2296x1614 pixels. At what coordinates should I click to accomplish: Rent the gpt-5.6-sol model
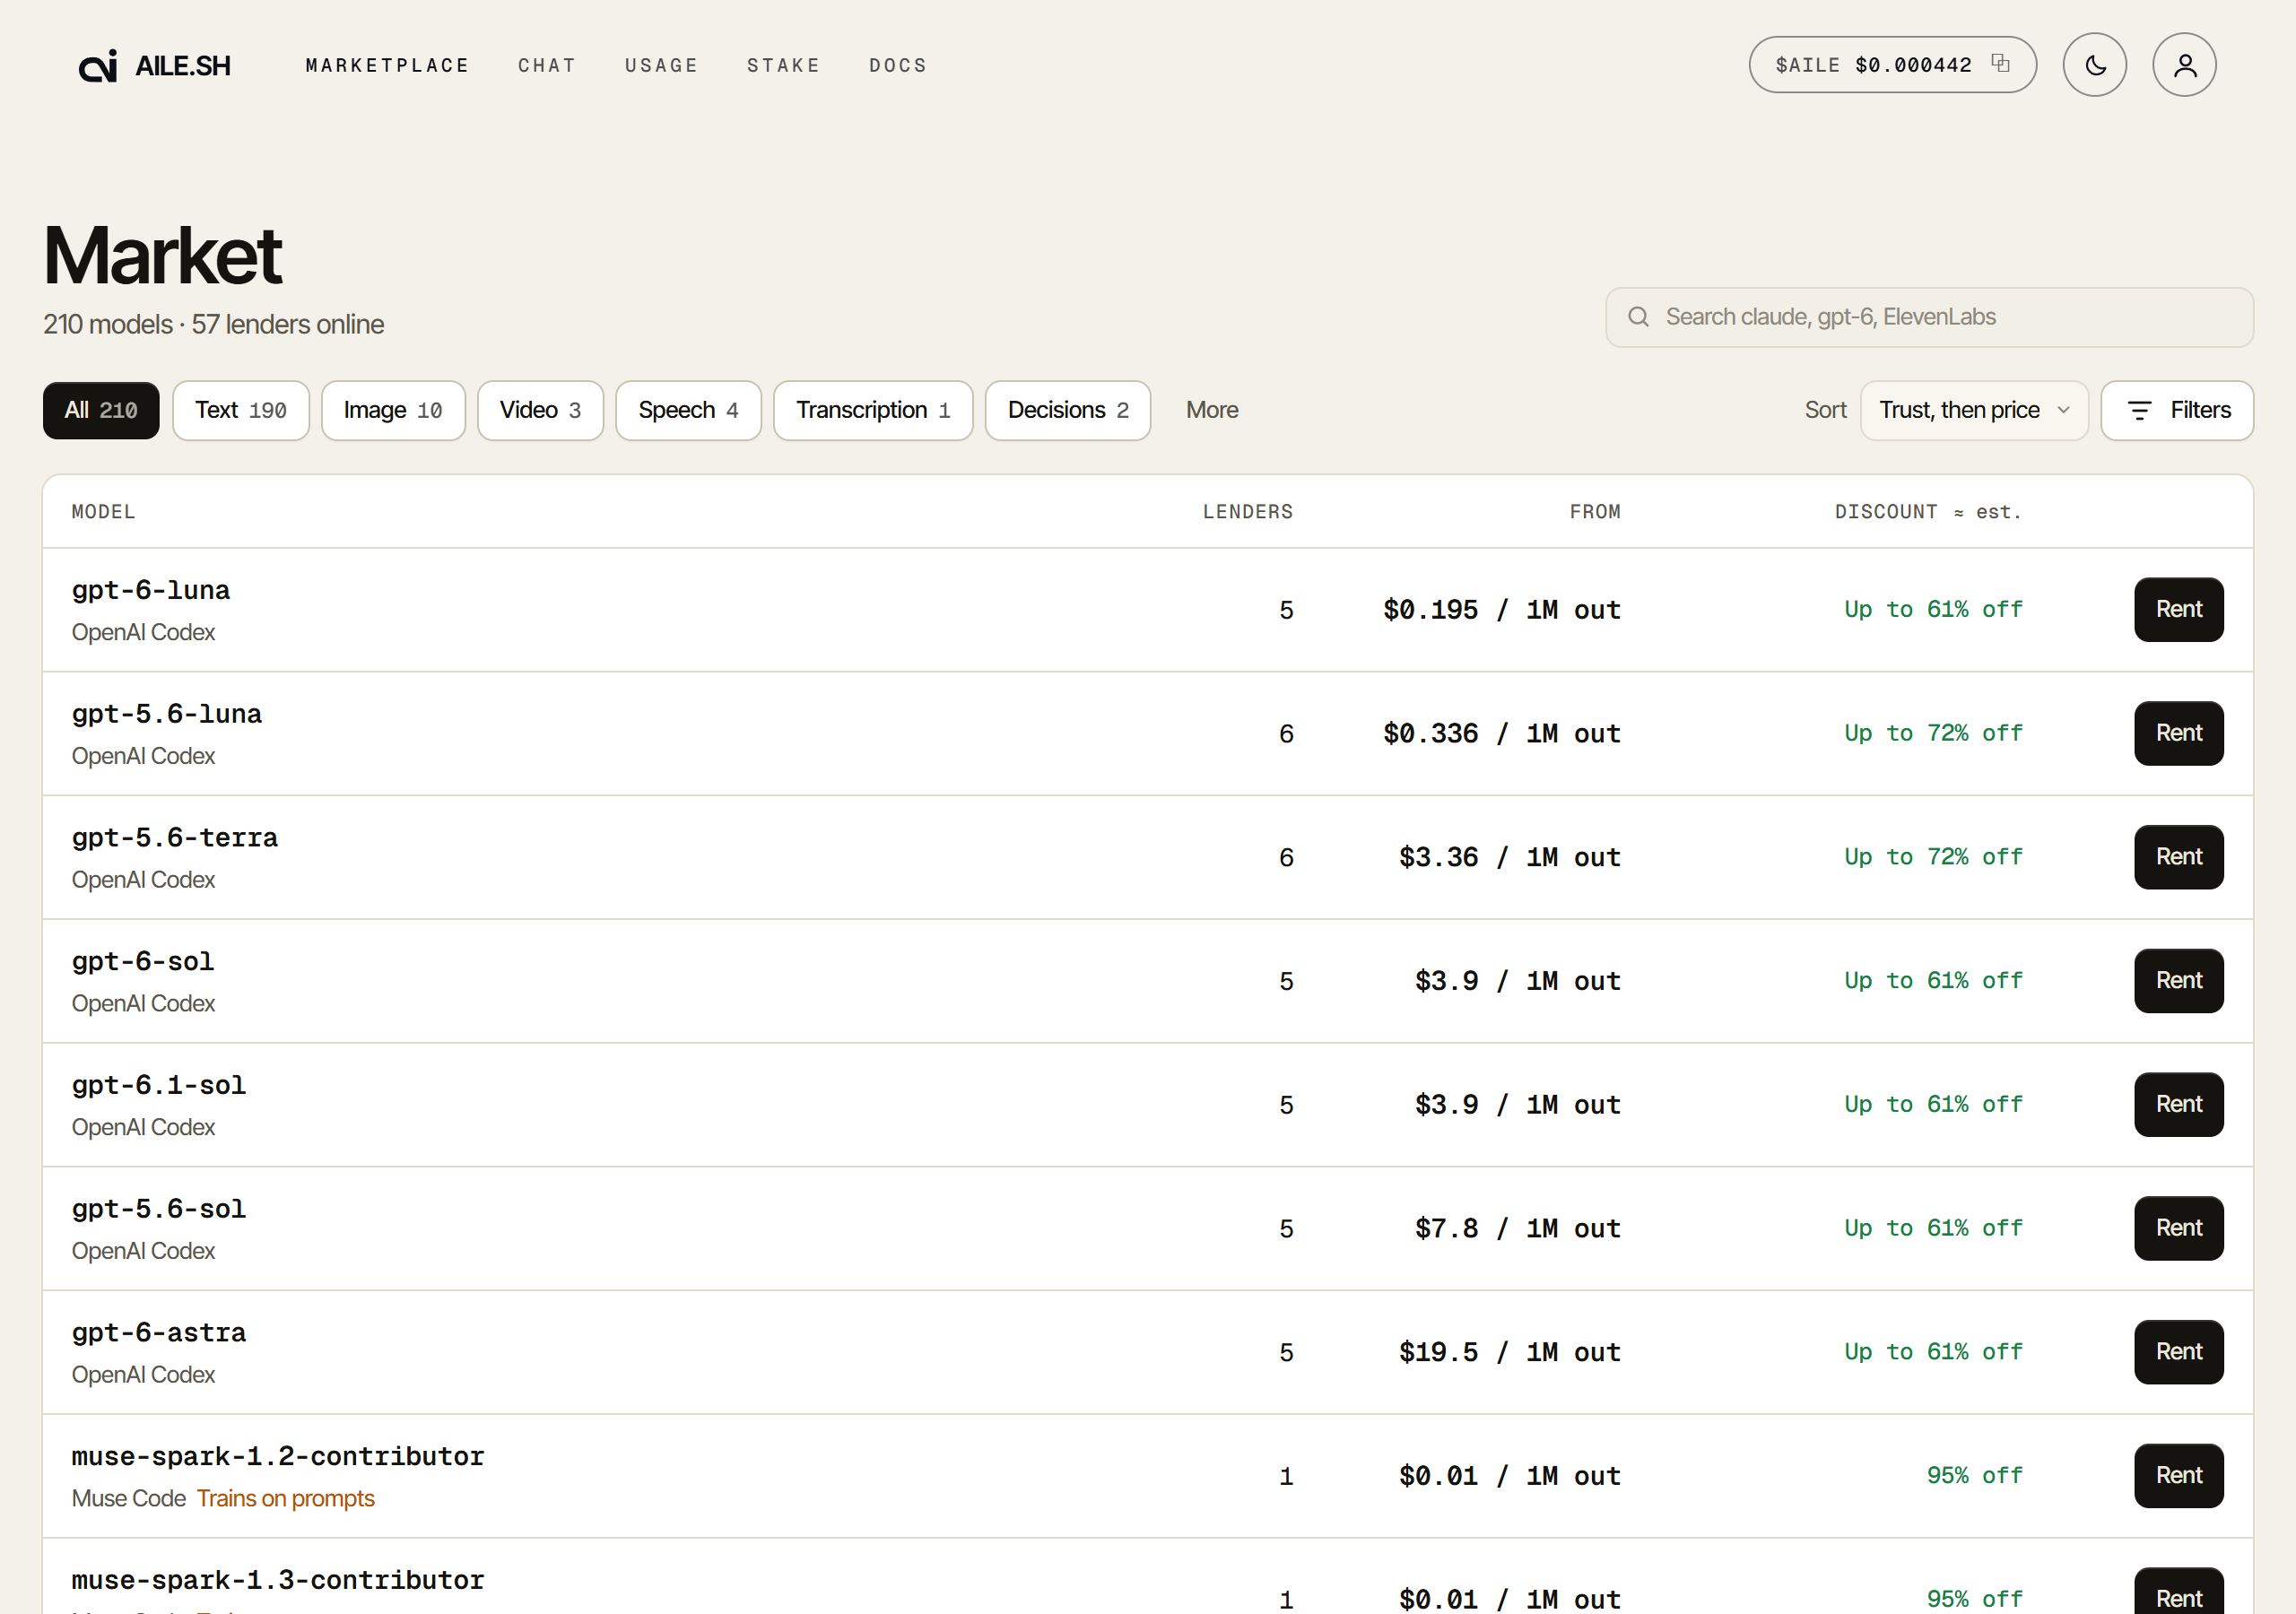(2178, 1228)
